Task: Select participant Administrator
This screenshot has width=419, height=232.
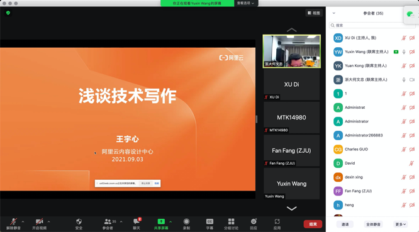Action: click(x=372, y=121)
